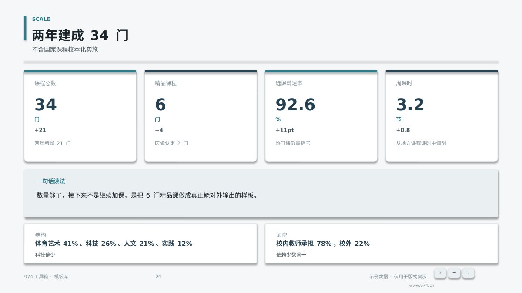522x293 pixels.
Task: Click the 课程总数 card label
Action: [45, 83]
